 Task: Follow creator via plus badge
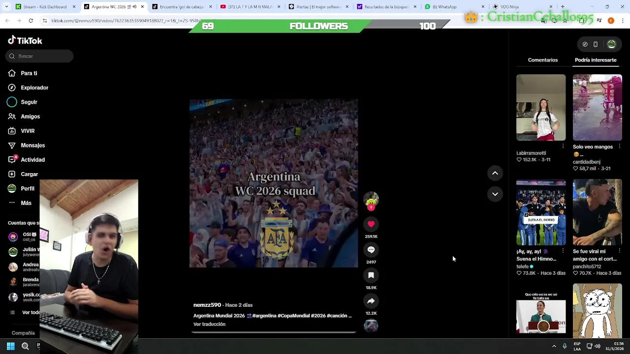tap(371, 207)
